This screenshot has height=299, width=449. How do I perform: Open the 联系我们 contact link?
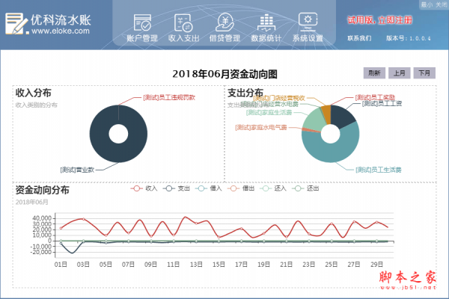(359, 38)
